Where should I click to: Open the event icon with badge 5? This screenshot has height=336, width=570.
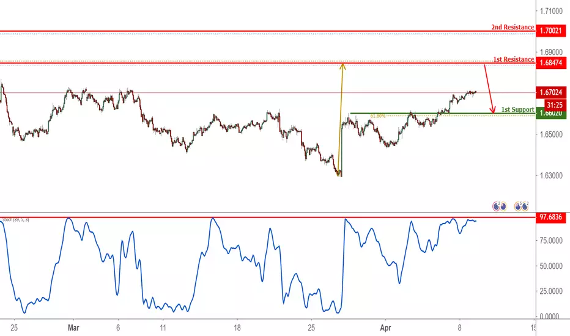pos(517,206)
